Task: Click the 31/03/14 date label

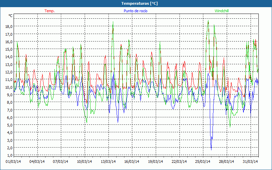Action: tap(250, 161)
